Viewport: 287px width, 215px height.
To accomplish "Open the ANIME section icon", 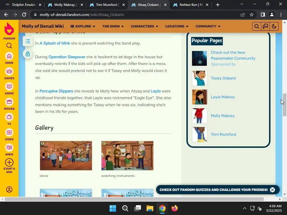I will point(9,87).
